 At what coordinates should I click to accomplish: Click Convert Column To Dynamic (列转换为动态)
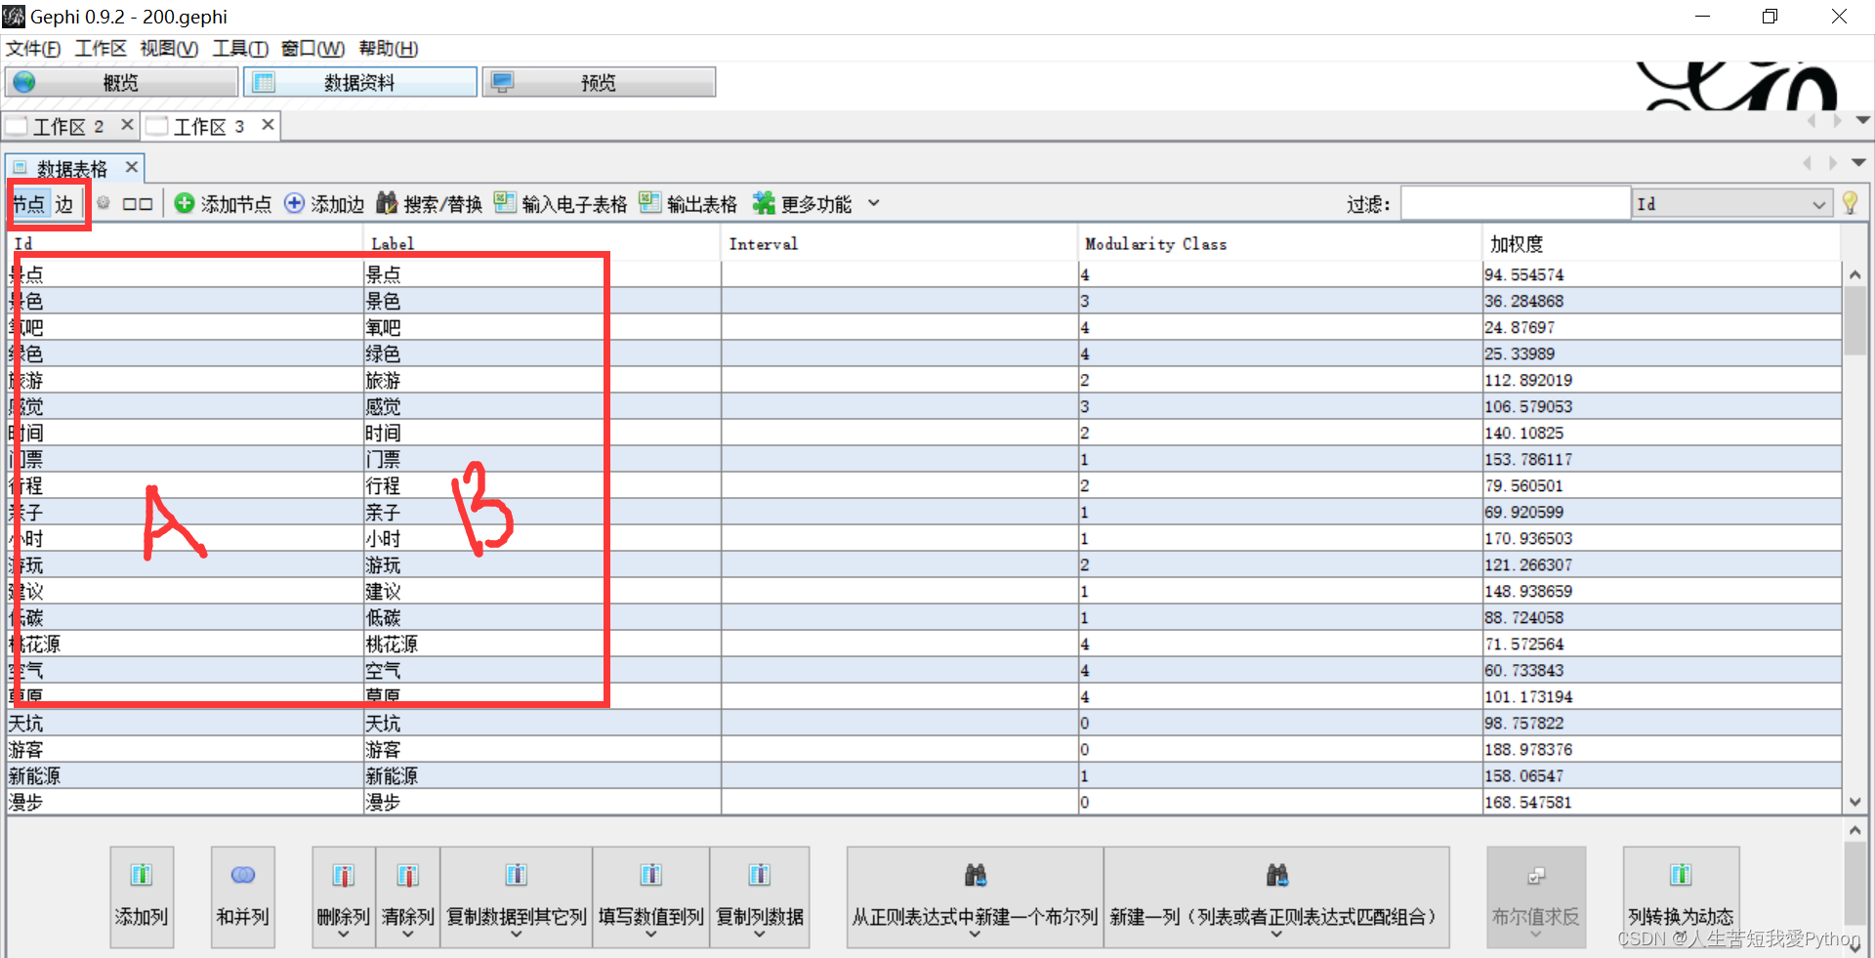coord(1682,897)
